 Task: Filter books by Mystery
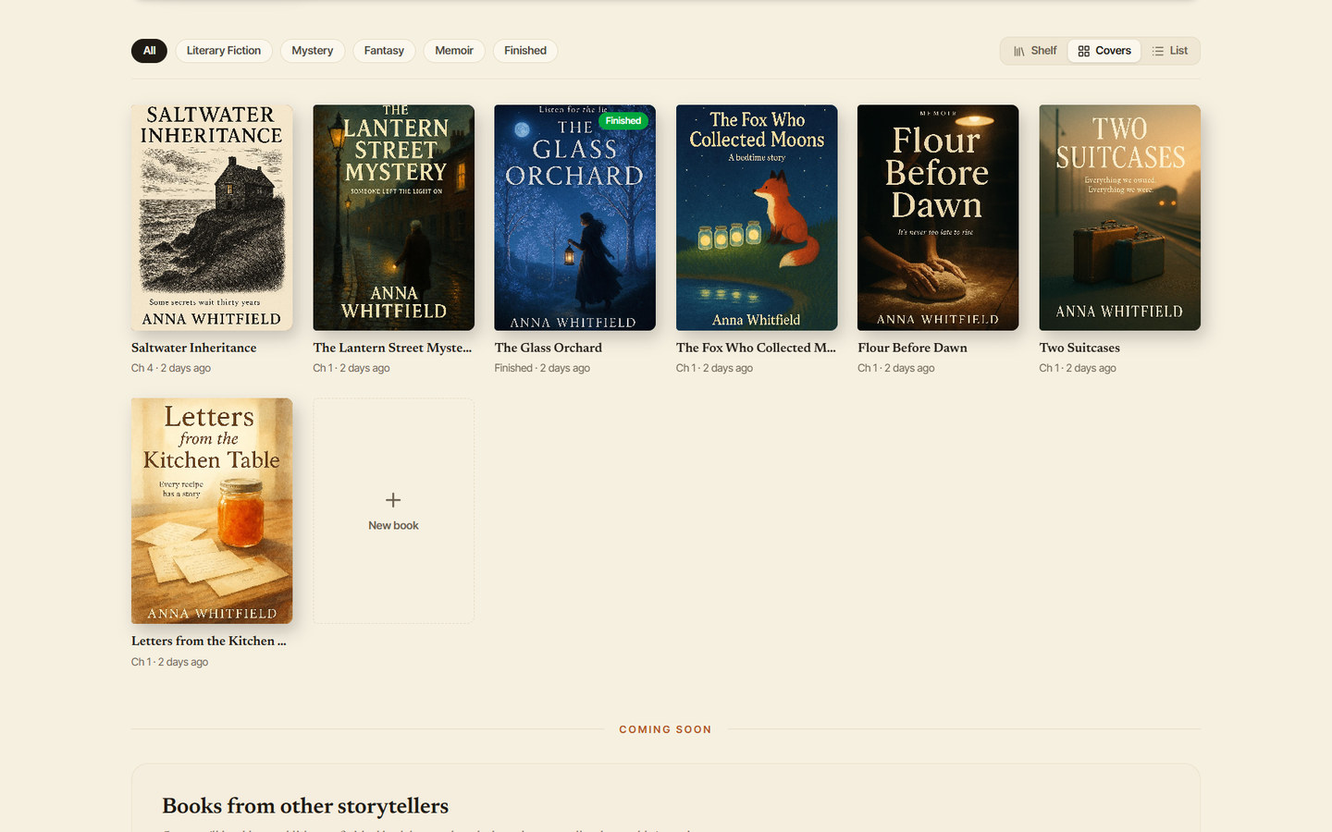(313, 51)
